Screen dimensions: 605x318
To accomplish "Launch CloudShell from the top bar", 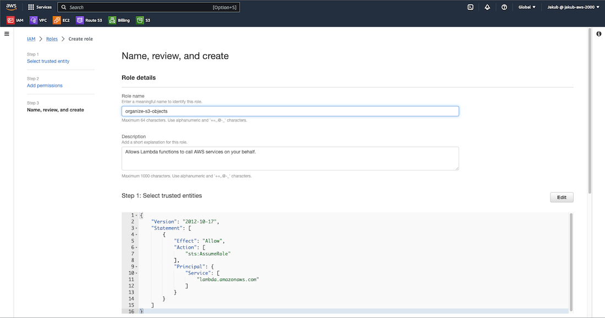I will pyautogui.click(x=470, y=7).
